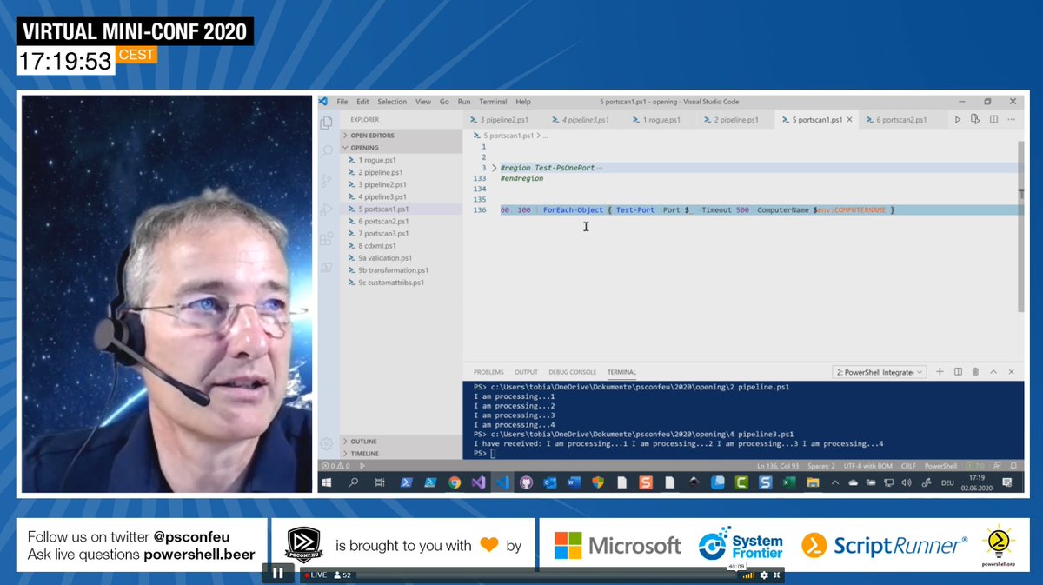
Task: Open Google Chrome from the taskbar
Action: click(x=454, y=482)
